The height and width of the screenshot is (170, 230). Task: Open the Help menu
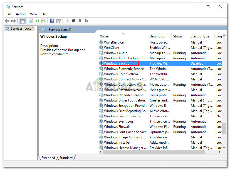45,14
